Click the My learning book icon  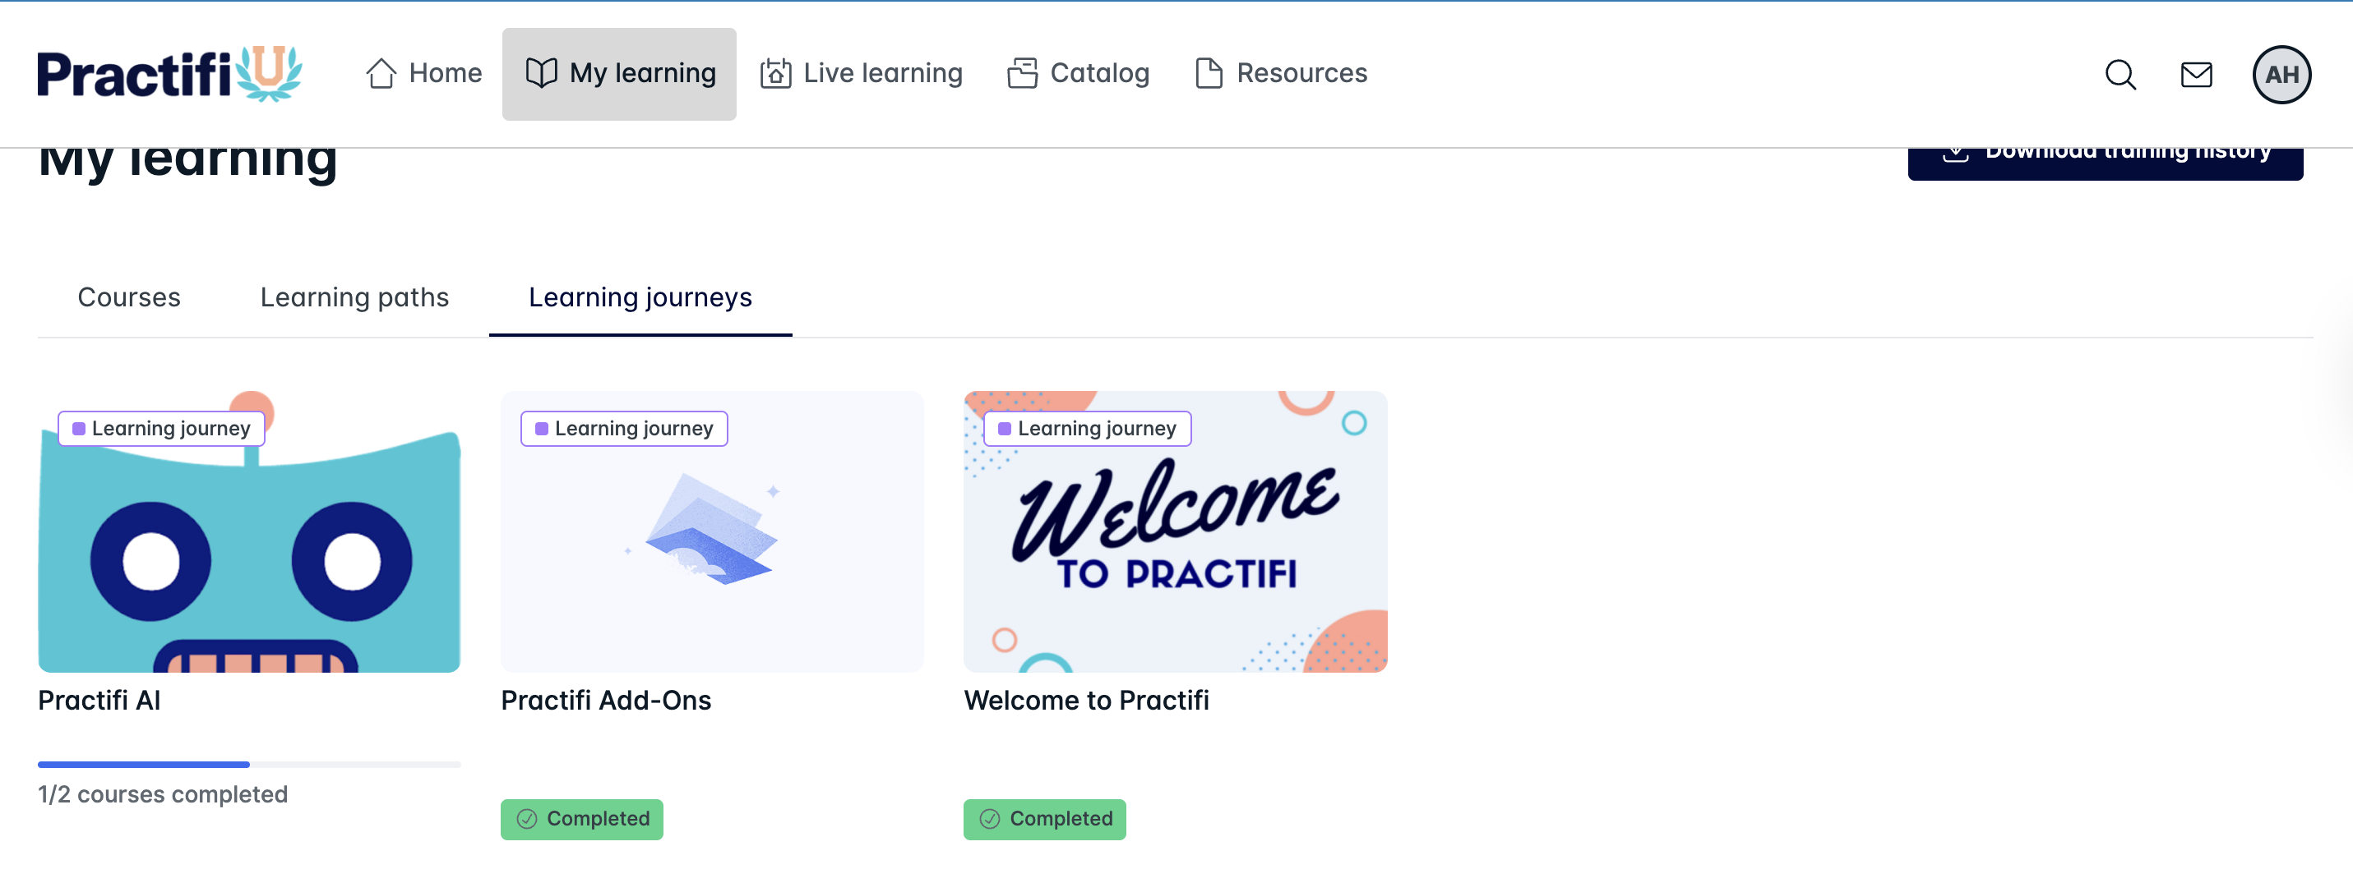point(542,73)
